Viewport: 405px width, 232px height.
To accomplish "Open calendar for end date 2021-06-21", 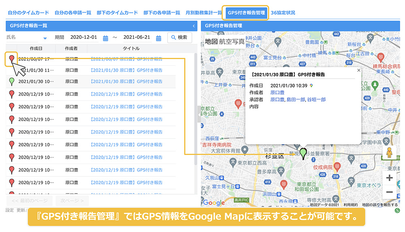I will [x=159, y=38].
